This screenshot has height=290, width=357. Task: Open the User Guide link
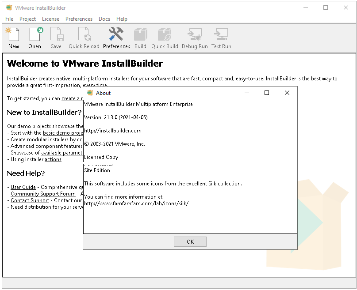(23, 187)
